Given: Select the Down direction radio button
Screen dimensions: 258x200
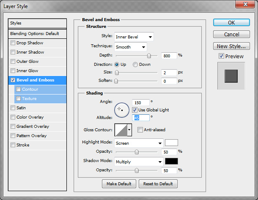Looking at the screenshot, I should tap(135, 65).
